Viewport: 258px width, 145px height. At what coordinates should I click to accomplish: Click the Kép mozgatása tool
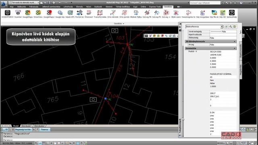(x=202, y=14)
